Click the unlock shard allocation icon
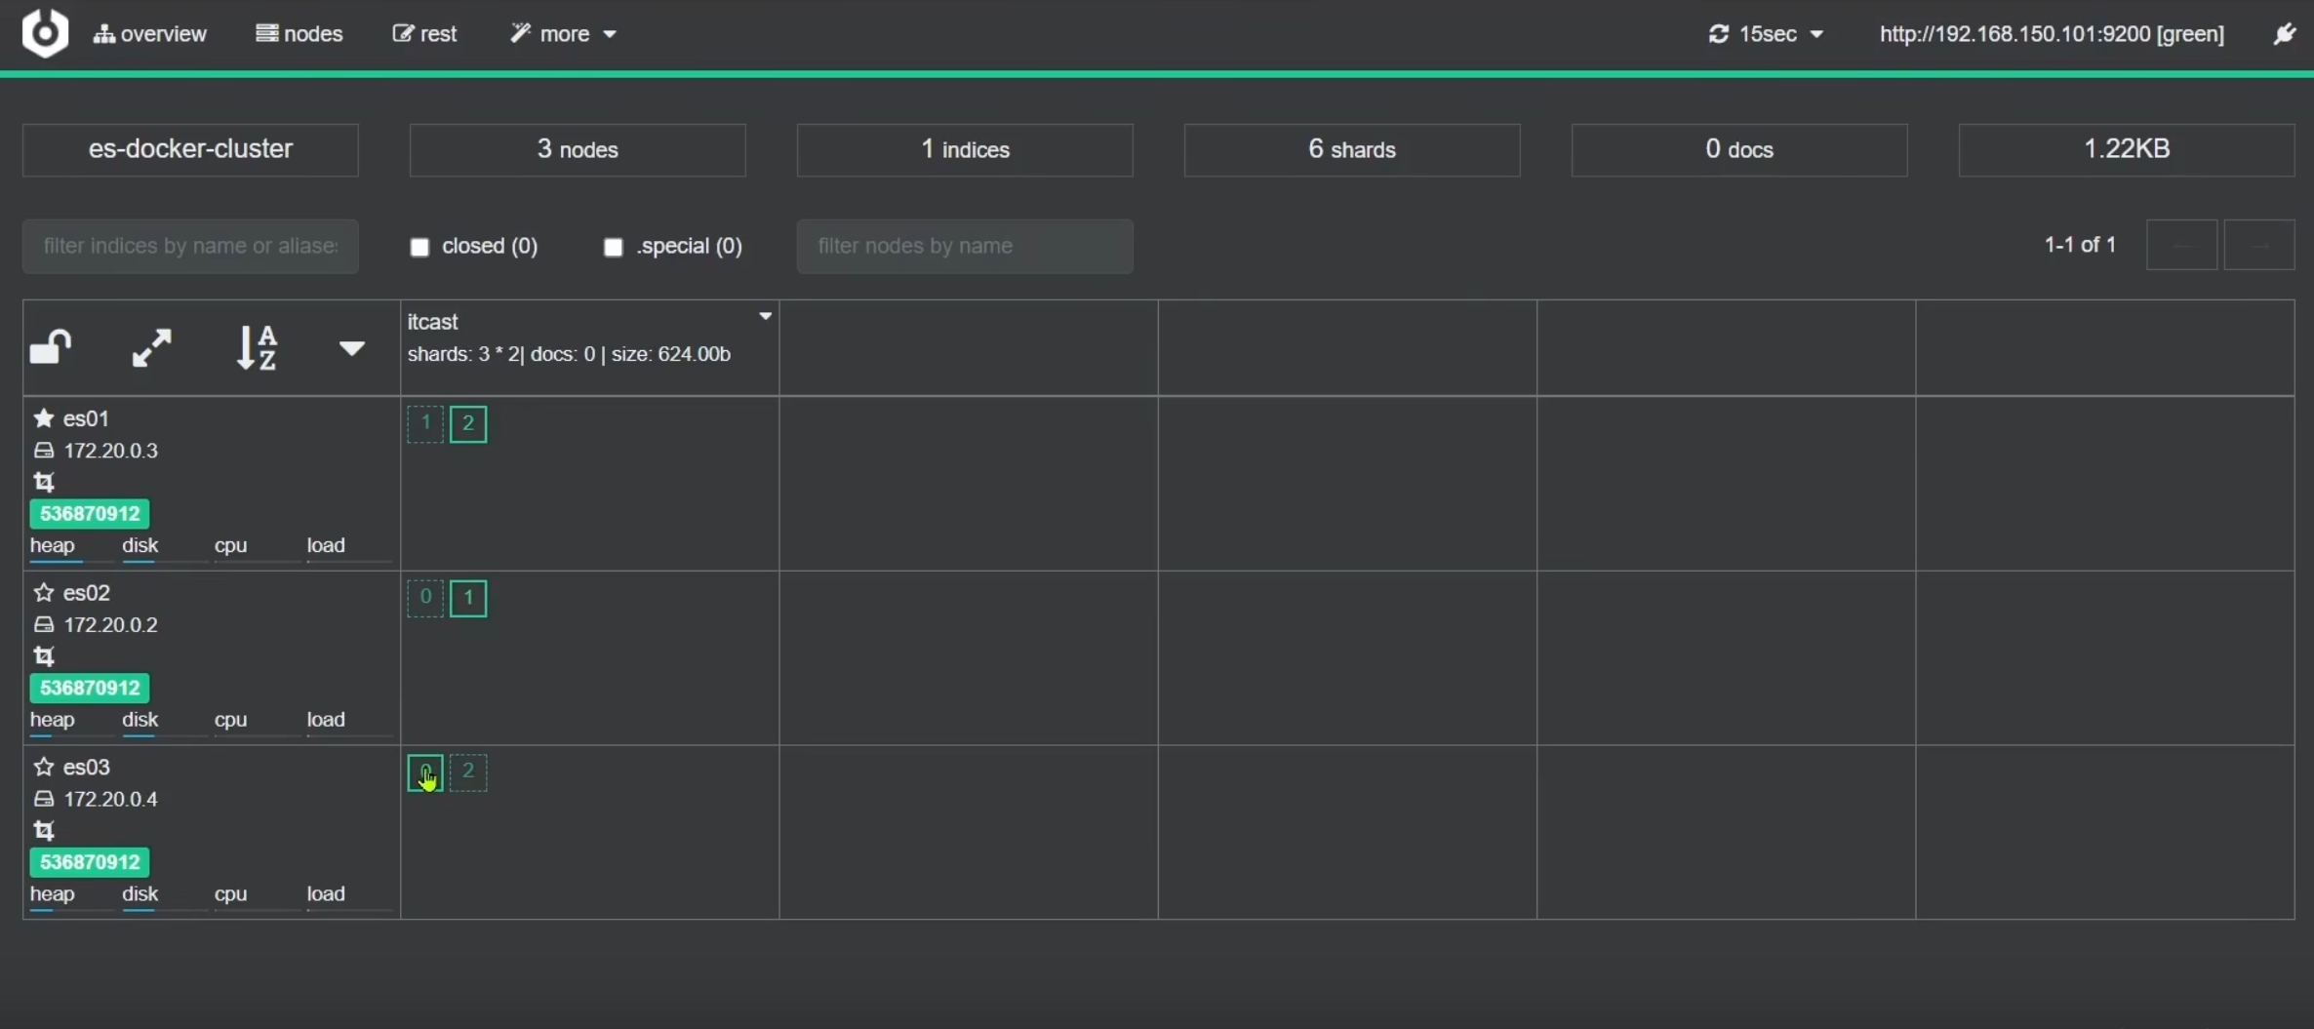Viewport: 2314px width, 1029px height. [x=51, y=347]
